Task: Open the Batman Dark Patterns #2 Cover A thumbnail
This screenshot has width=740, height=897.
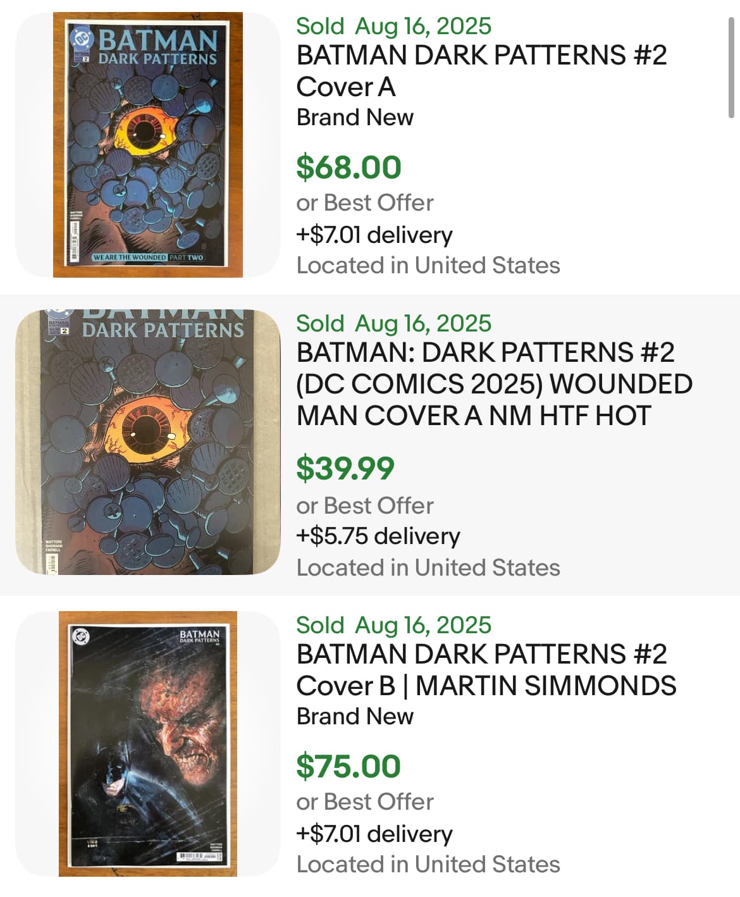Action: click(147, 145)
